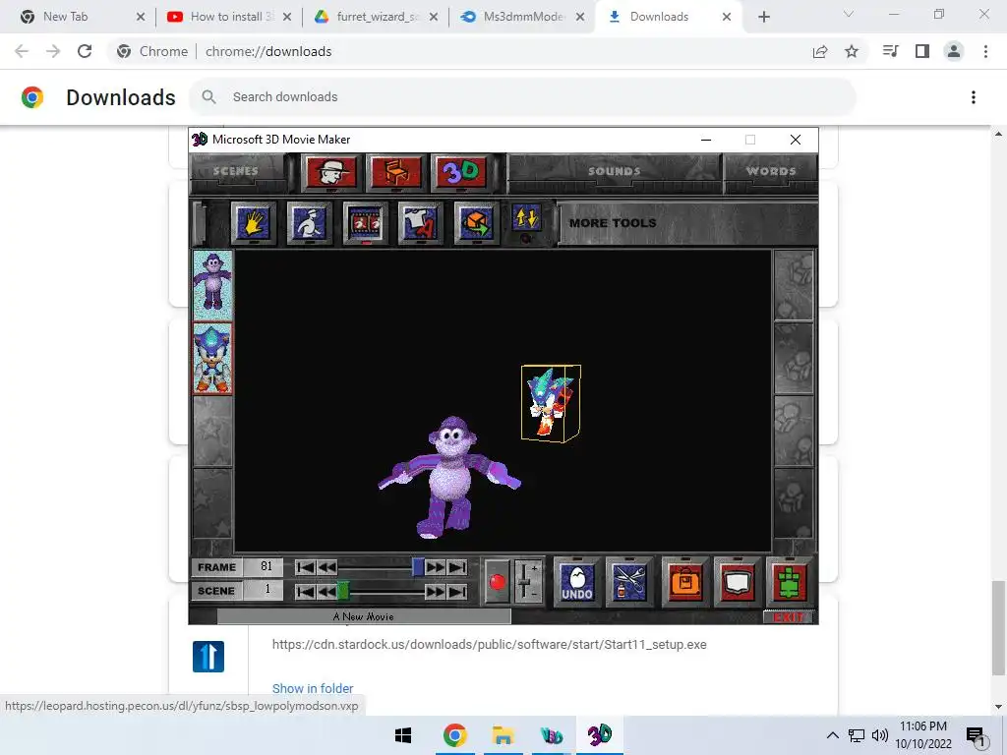This screenshot has height=755, width=1007.
Task: Click the Search downloads field
Action: coord(521,97)
